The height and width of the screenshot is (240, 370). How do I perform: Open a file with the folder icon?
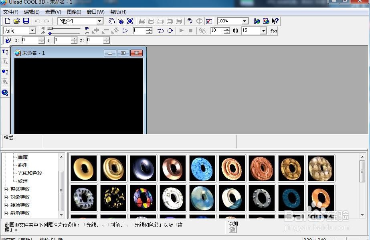click(17, 21)
